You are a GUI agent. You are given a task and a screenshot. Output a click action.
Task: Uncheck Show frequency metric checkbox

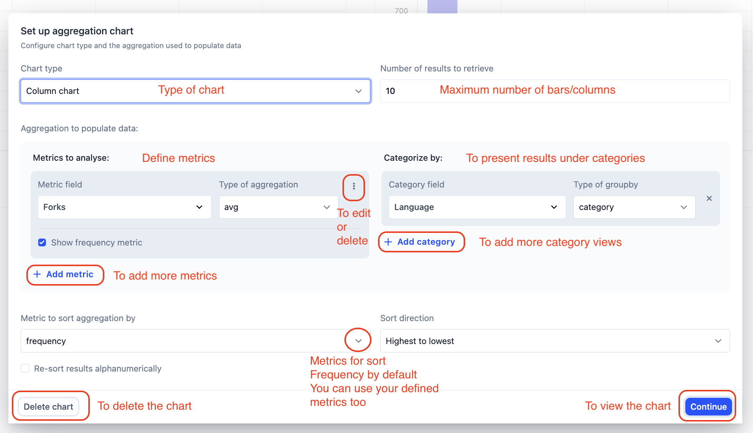(42, 242)
